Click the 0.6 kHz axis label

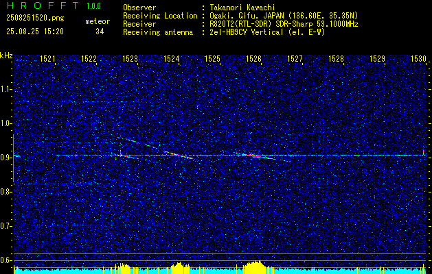point(5,260)
